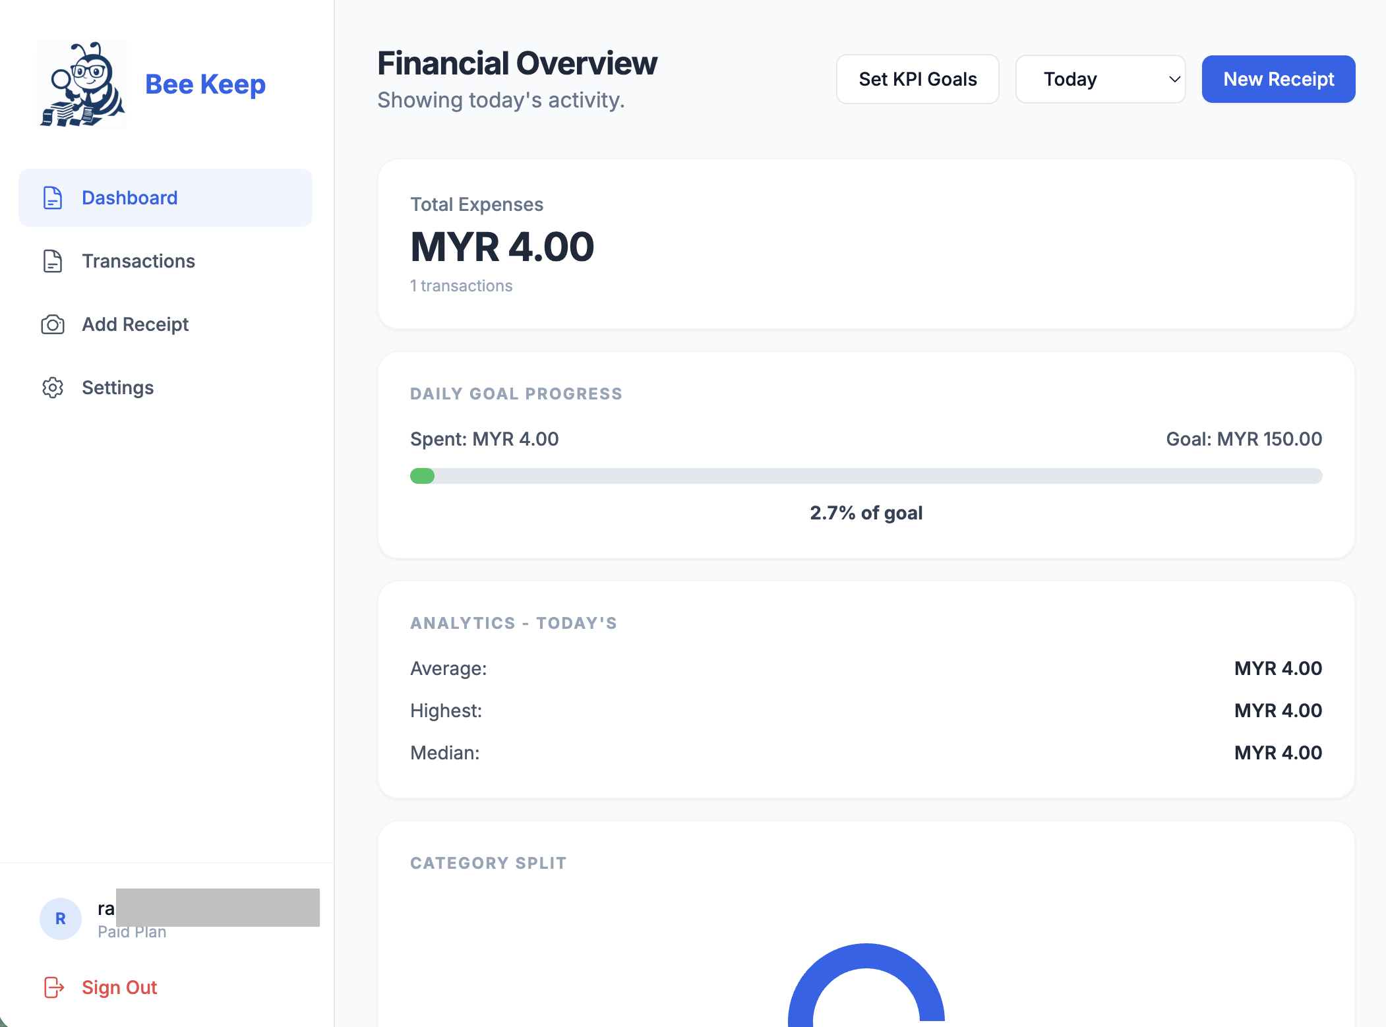The height and width of the screenshot is (1027, 1386).
Task: Expand the Category Split section
Action: click(488, 862)
